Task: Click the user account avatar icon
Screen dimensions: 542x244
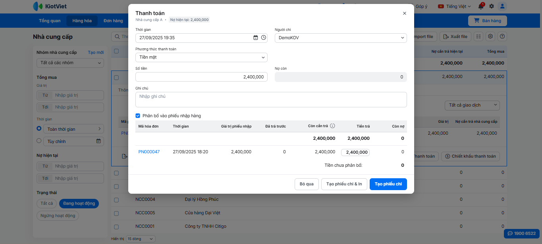Action: (x=502, y=6)
